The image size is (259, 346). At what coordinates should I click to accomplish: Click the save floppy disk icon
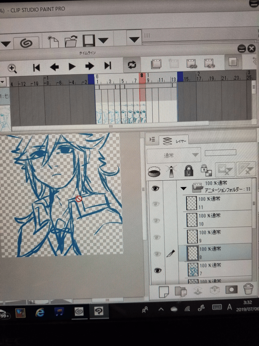tap(88, 41)
